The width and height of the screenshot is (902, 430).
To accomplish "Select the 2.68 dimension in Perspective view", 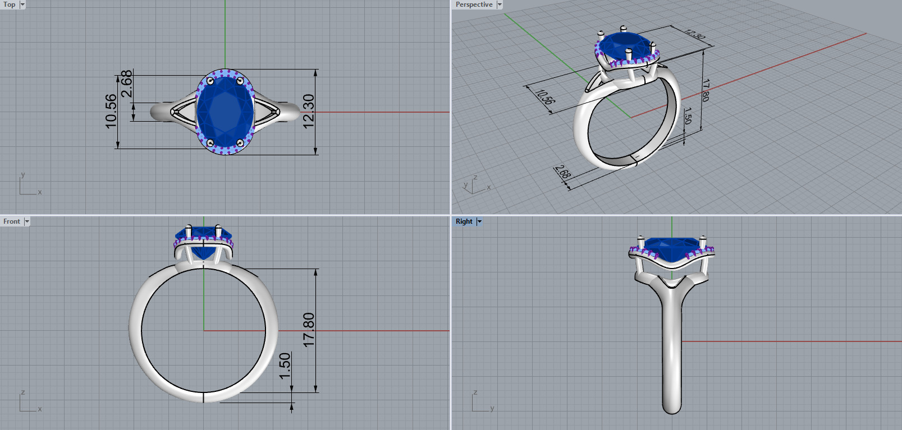I will tap(562, 172).
